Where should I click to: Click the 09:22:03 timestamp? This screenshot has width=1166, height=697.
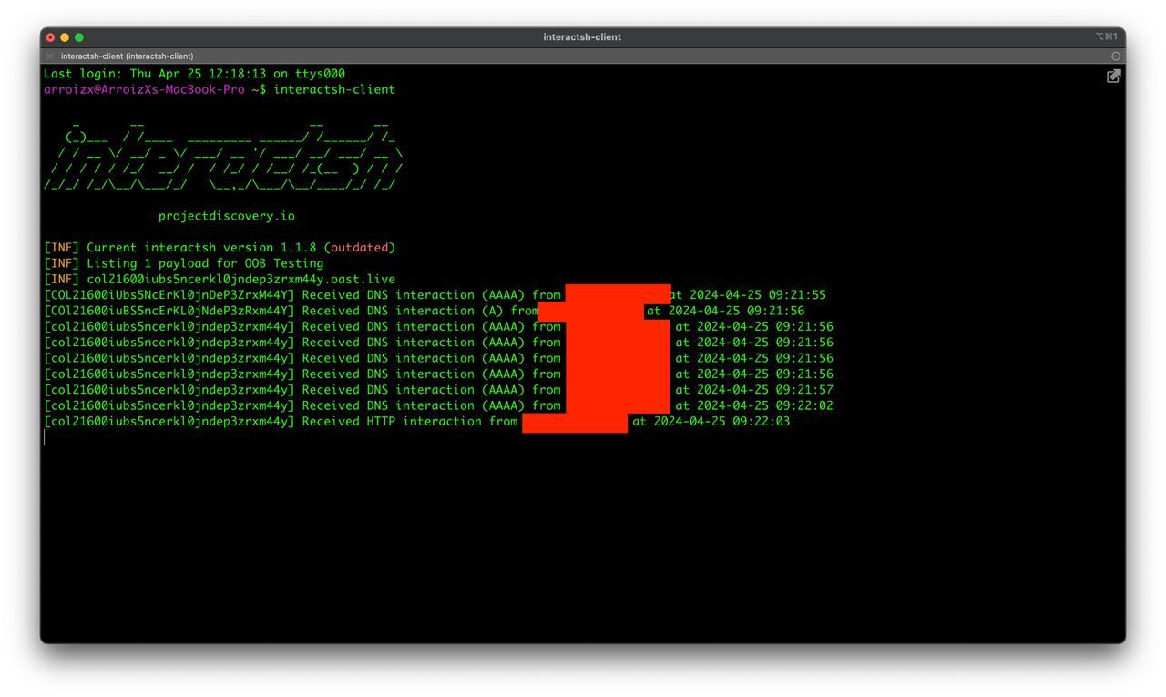tap(762, 421)
